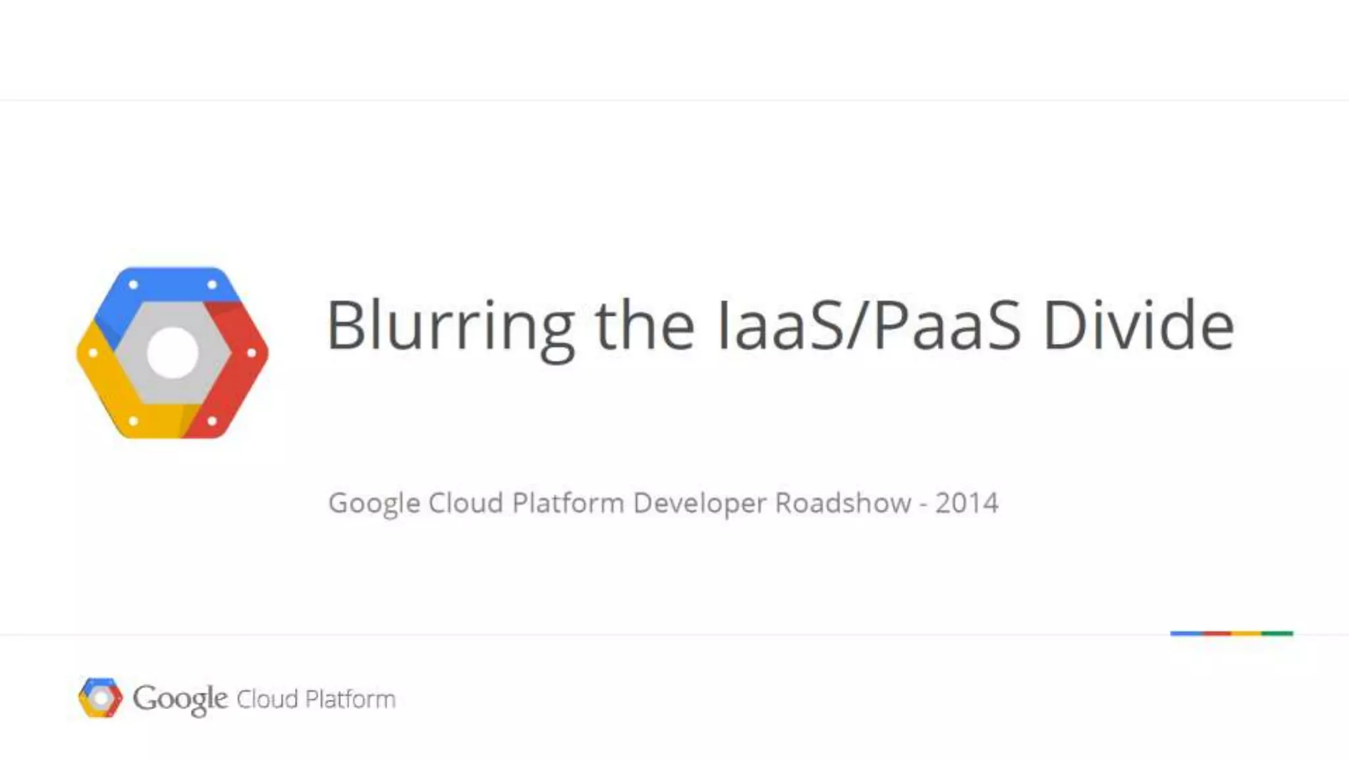Screen dimensions: 1349x759
Task: Click red segment of the colored bar
Action: 1217,633
